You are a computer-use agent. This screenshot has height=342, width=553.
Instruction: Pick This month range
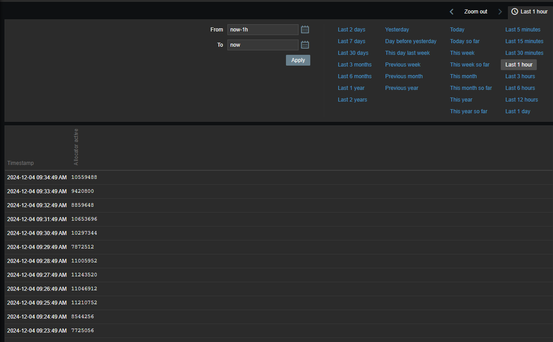coord(463,76)
